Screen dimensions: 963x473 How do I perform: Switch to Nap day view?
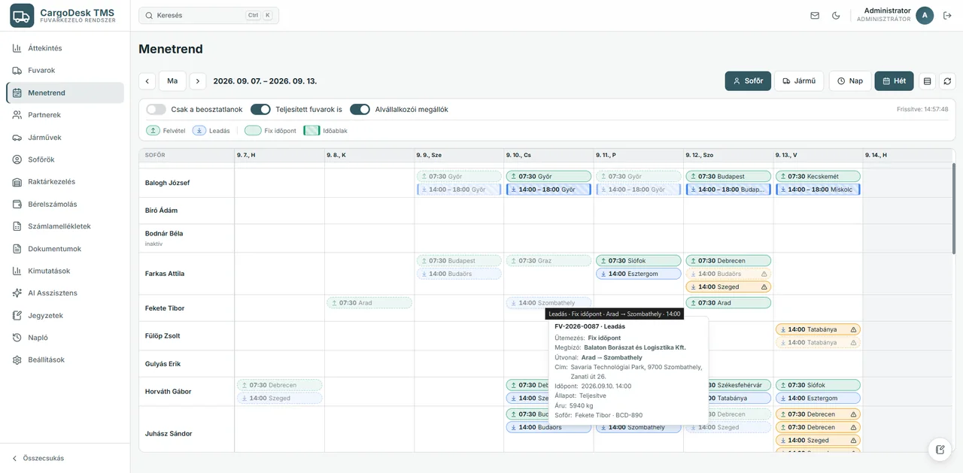point(850,81)
